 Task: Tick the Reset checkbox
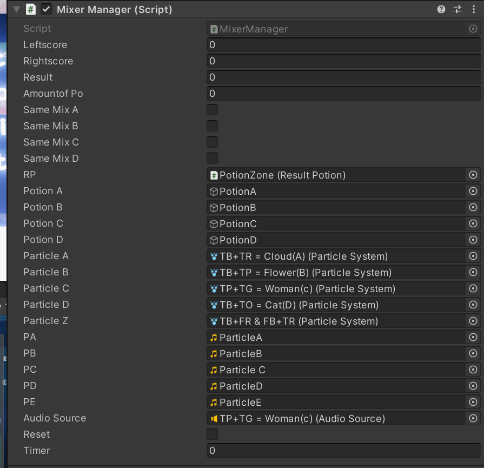point(213,434)
